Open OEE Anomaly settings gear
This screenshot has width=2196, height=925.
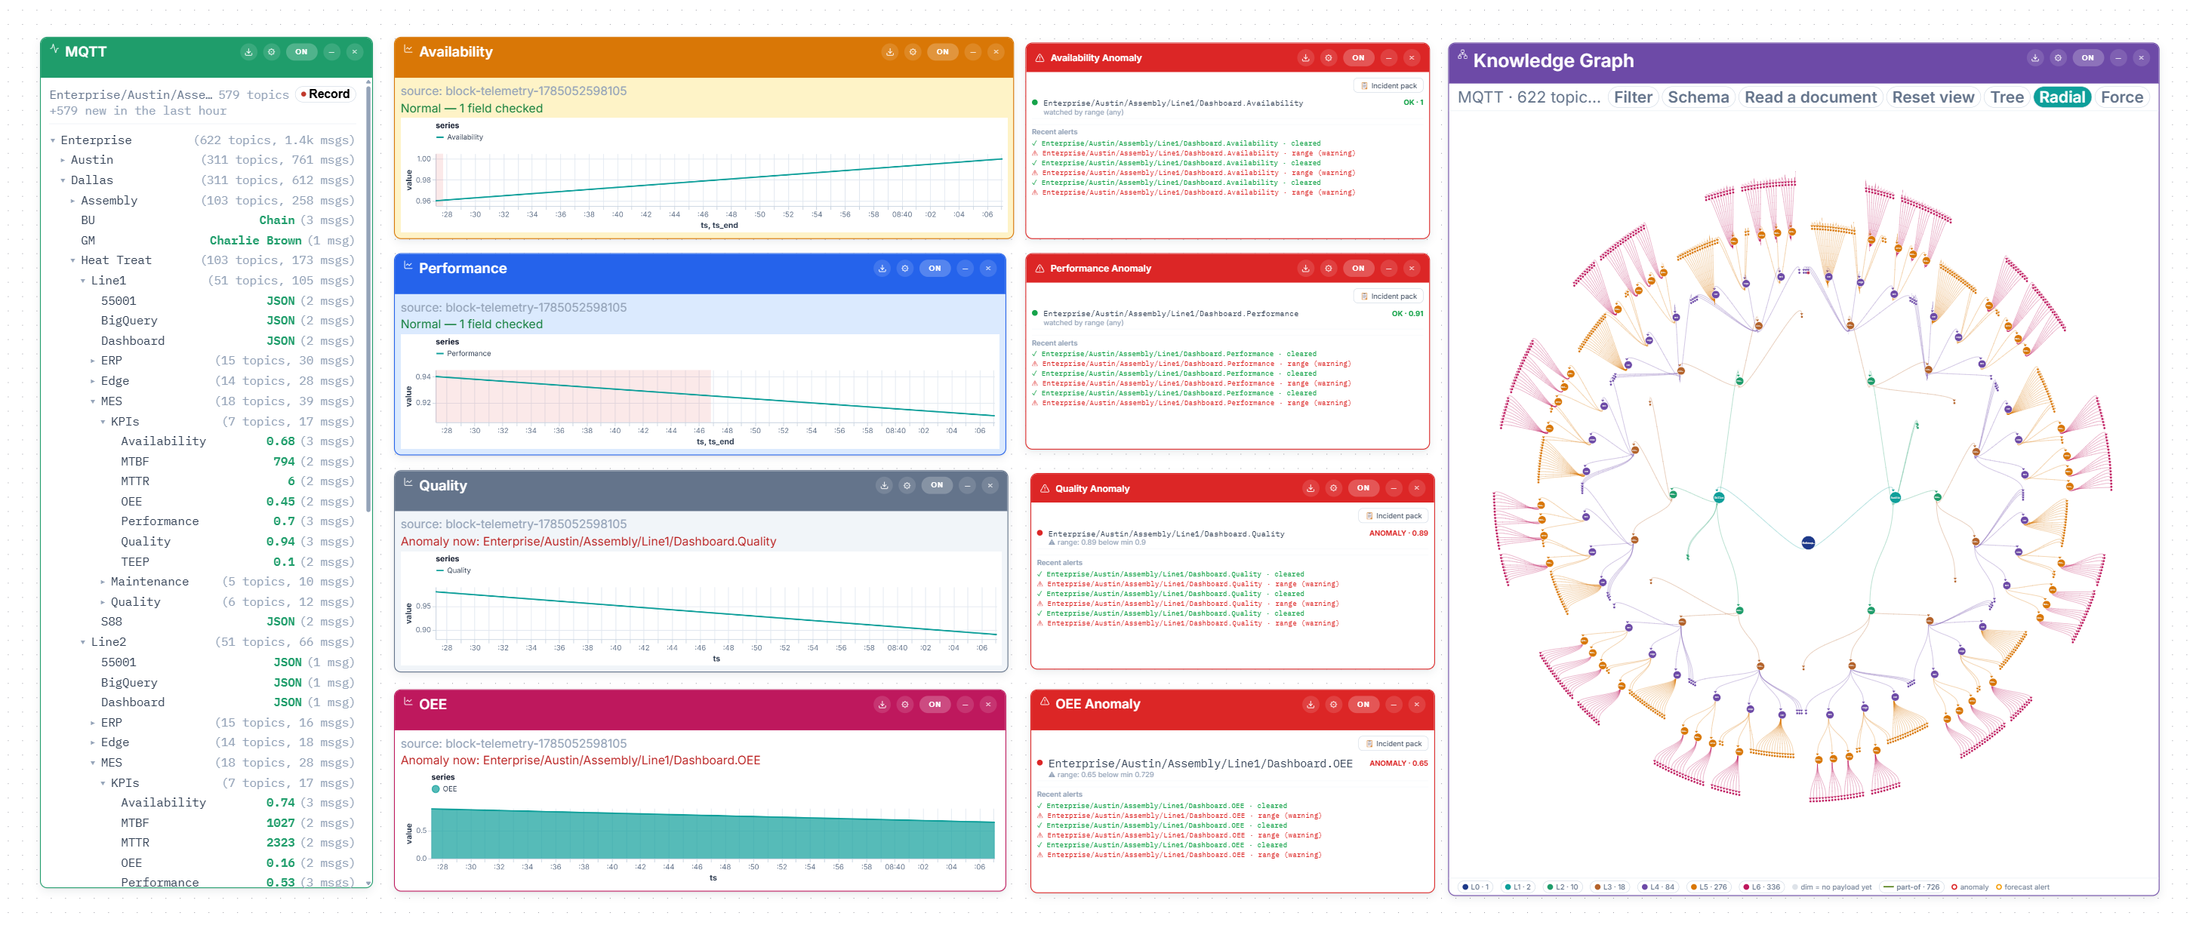[1333, 705]
